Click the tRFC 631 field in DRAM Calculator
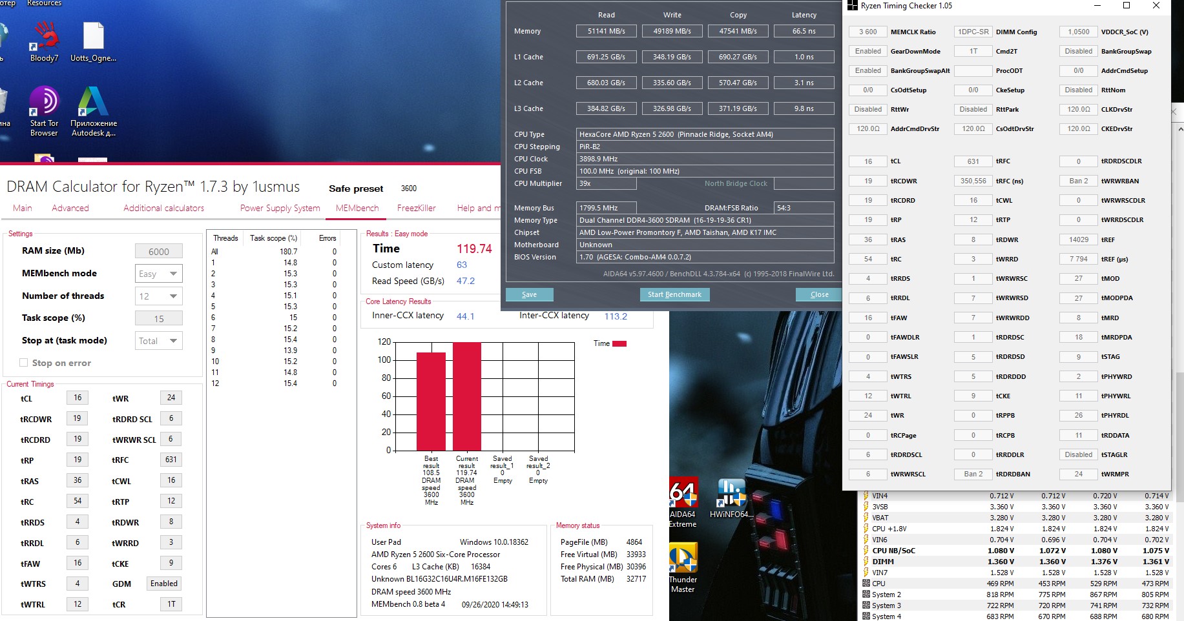This screenshot has width=1184, height=621. [x=171, y=460]
